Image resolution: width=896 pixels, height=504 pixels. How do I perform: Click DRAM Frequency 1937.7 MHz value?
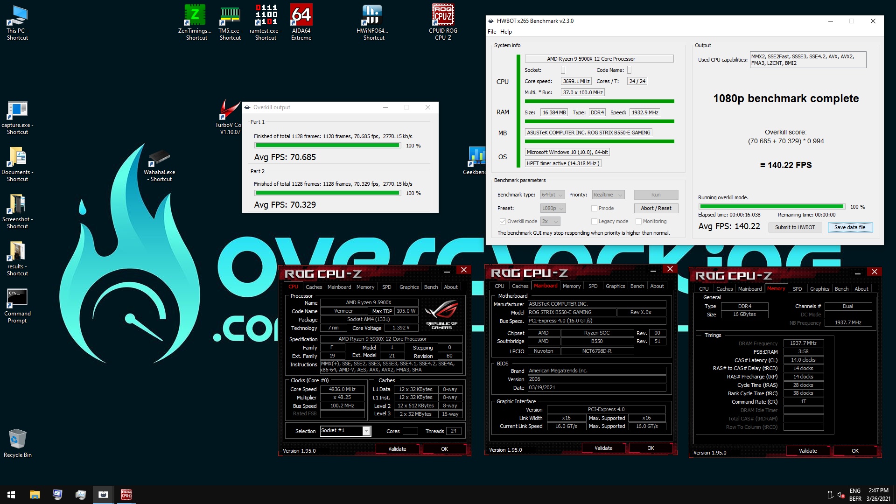(x=803, y=343)
